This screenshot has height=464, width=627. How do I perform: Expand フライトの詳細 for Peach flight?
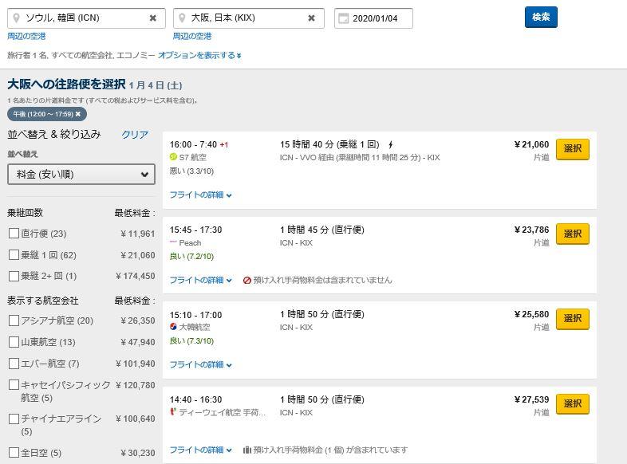tap(200, 280)
